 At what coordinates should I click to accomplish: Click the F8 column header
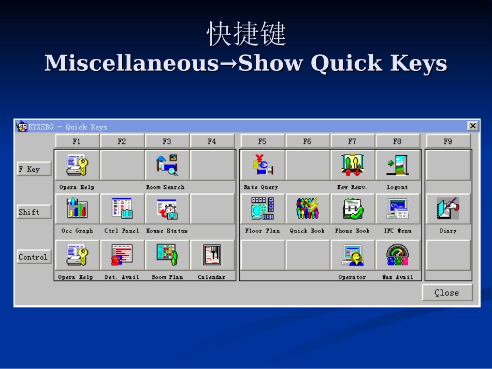point(398,141)
